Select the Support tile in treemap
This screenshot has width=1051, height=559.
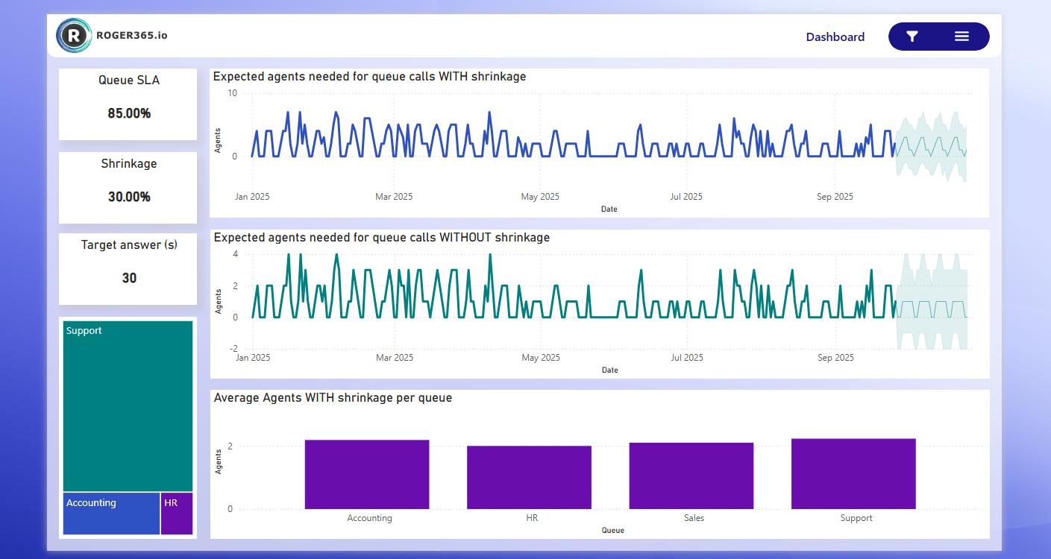(x=128, y=406)
